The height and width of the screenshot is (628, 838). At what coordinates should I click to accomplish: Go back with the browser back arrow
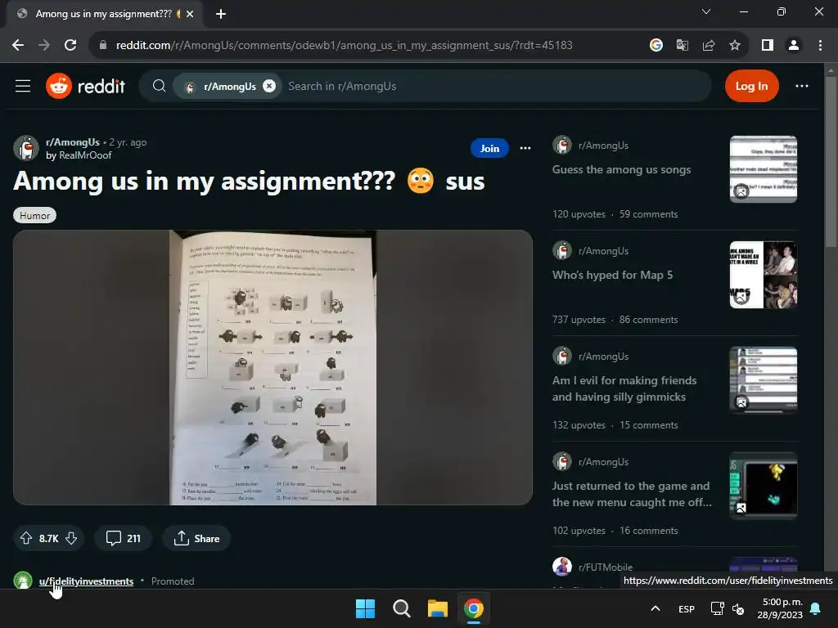pyautogui.click(x=18, y=46)
